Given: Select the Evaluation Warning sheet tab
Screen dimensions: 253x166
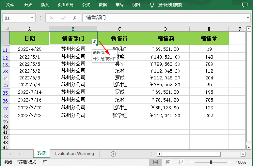Looking at the screenshot, I should [74, 153].
